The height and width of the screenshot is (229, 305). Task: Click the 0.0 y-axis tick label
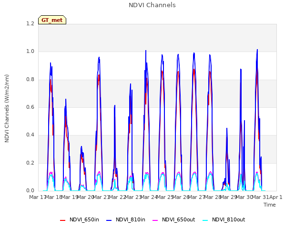coord(30,190)
